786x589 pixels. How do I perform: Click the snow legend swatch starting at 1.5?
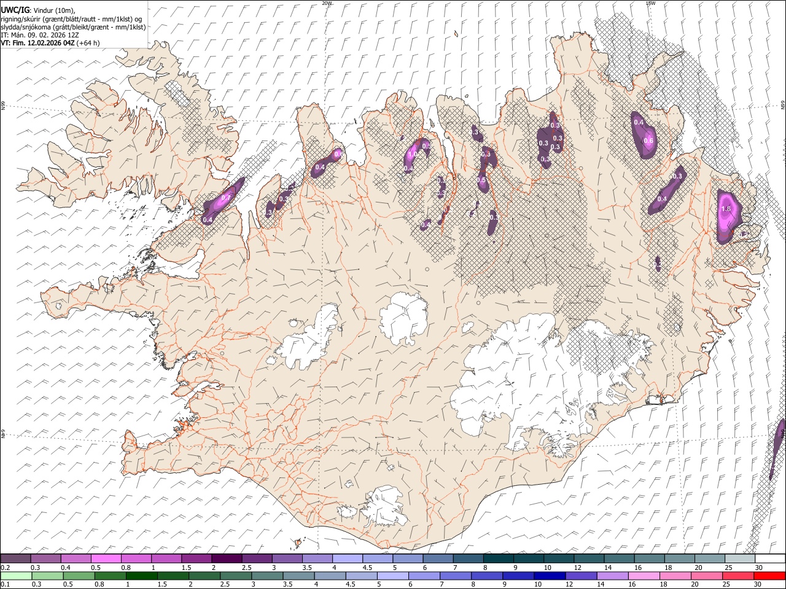tap(196, 559)
